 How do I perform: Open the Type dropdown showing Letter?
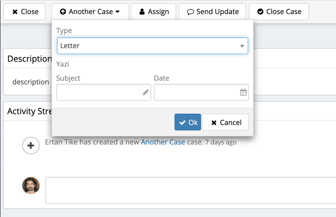click(152, 46)
